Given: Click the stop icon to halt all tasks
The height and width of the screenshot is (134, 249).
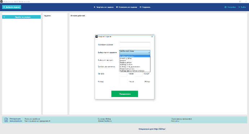Looking at the screenshot, I should coord(117,7).
